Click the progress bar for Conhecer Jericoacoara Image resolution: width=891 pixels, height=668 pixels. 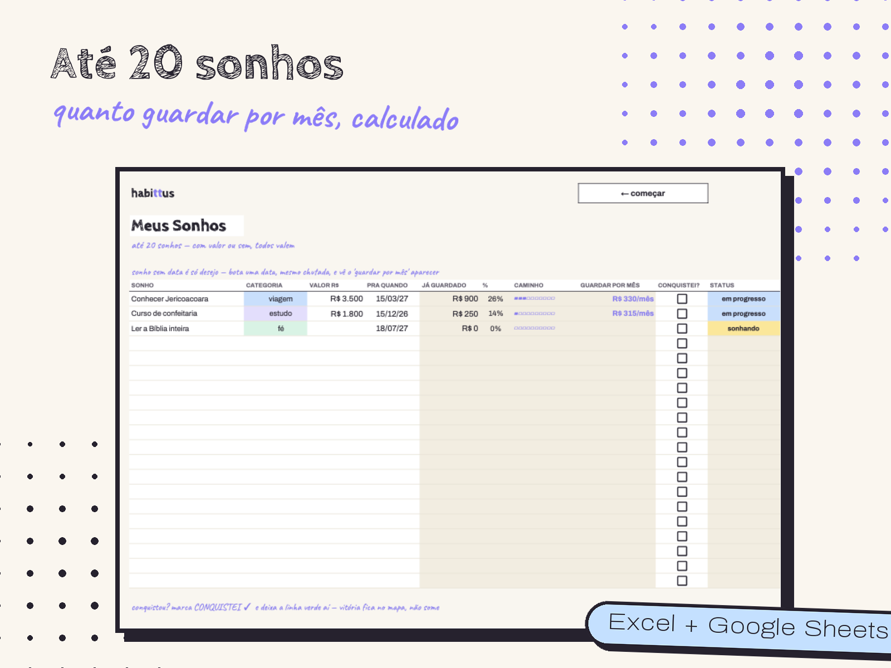coord(534,298)
